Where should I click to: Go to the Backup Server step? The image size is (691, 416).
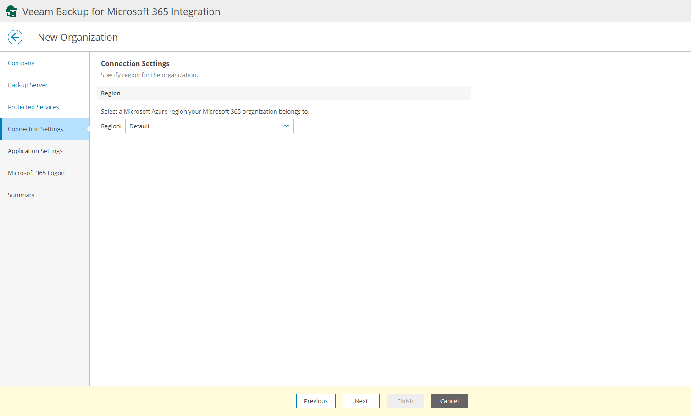[x=28, y=85]
